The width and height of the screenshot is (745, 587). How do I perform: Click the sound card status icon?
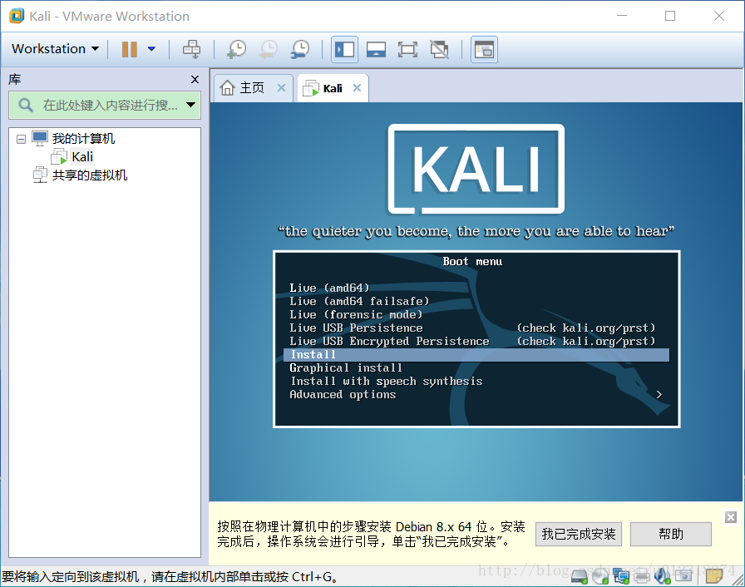663,576
